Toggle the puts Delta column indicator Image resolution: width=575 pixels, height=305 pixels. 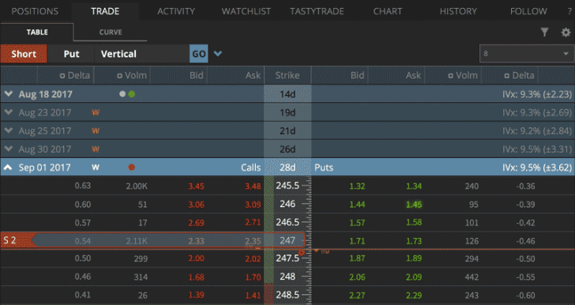507,76
